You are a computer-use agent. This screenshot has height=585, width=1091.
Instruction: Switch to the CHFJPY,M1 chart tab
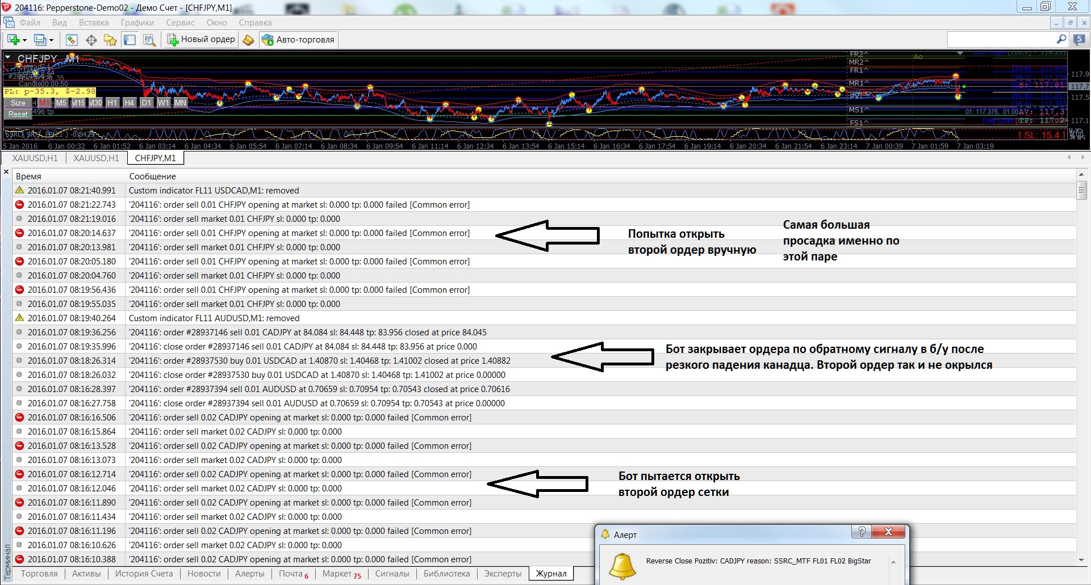point(155,158)
